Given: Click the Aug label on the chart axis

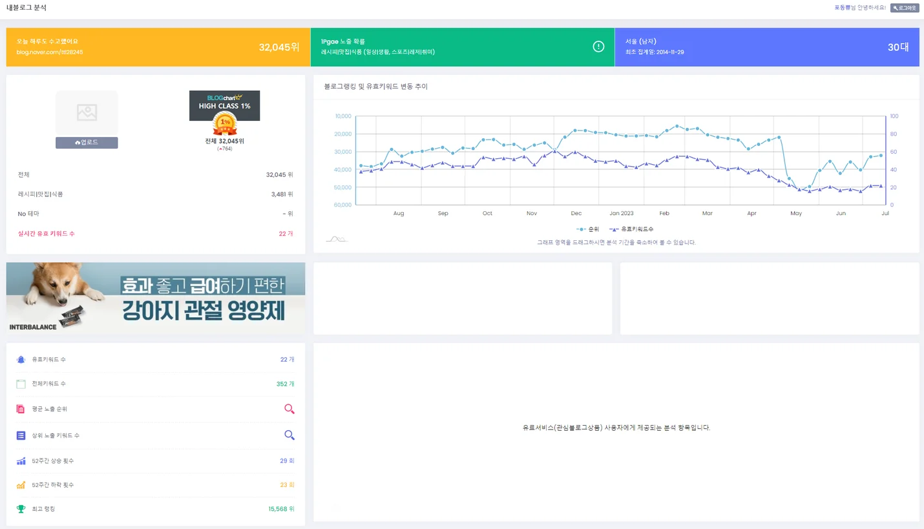Looking at the screenshot, I should coord(399,213).
